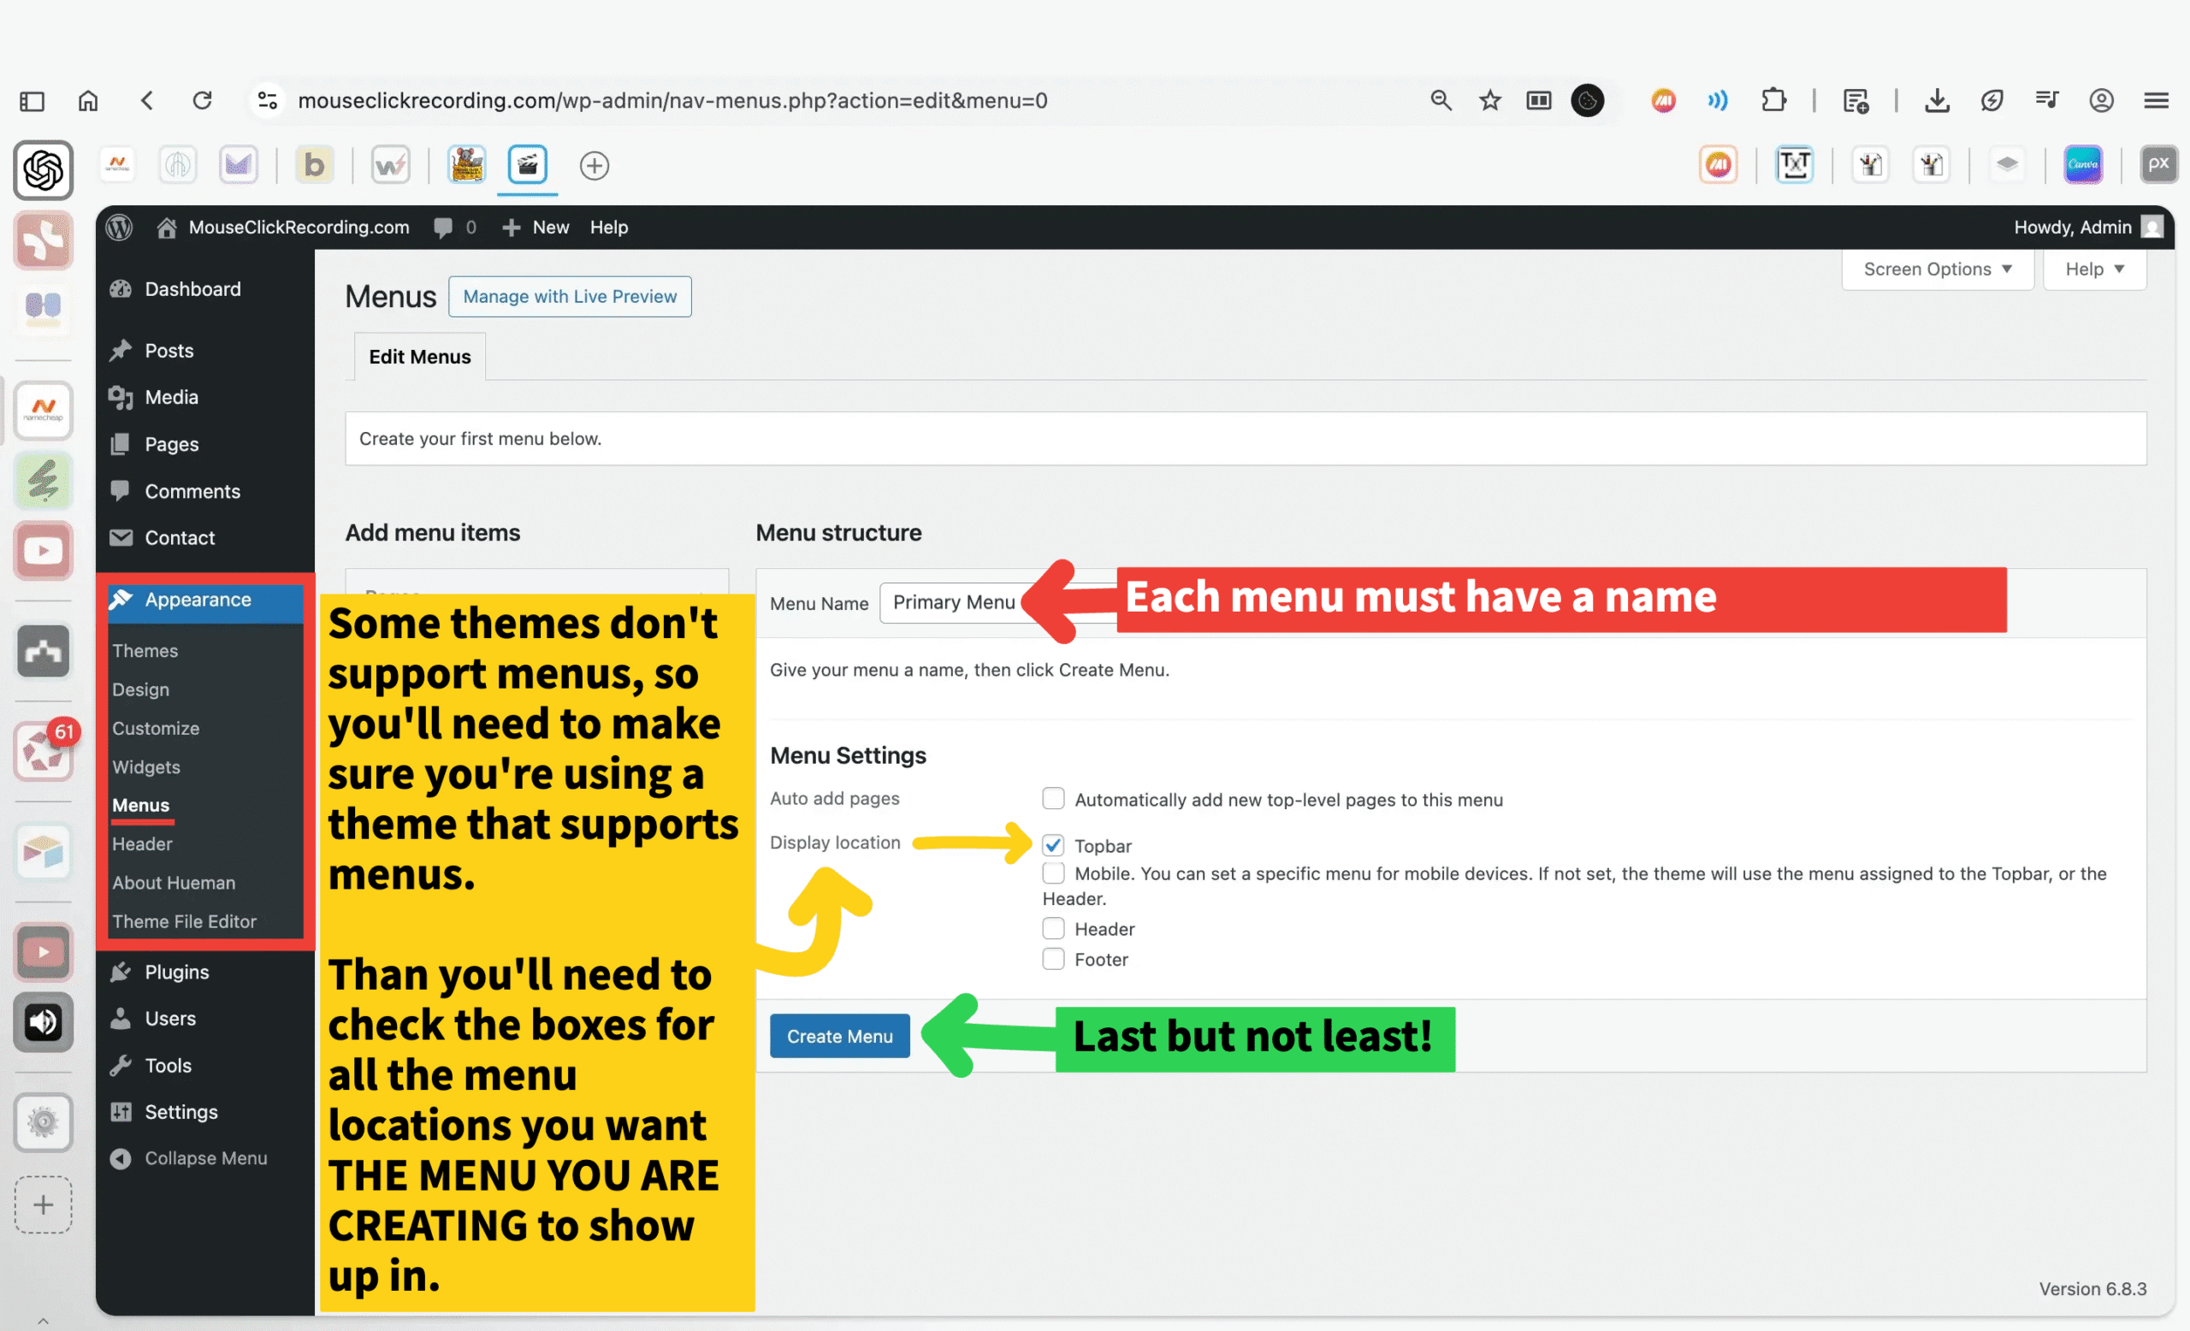This screenshot has height=1331, width=2190.
Task: Open Canva shortcut icon
Action: tap(2082, 164)
